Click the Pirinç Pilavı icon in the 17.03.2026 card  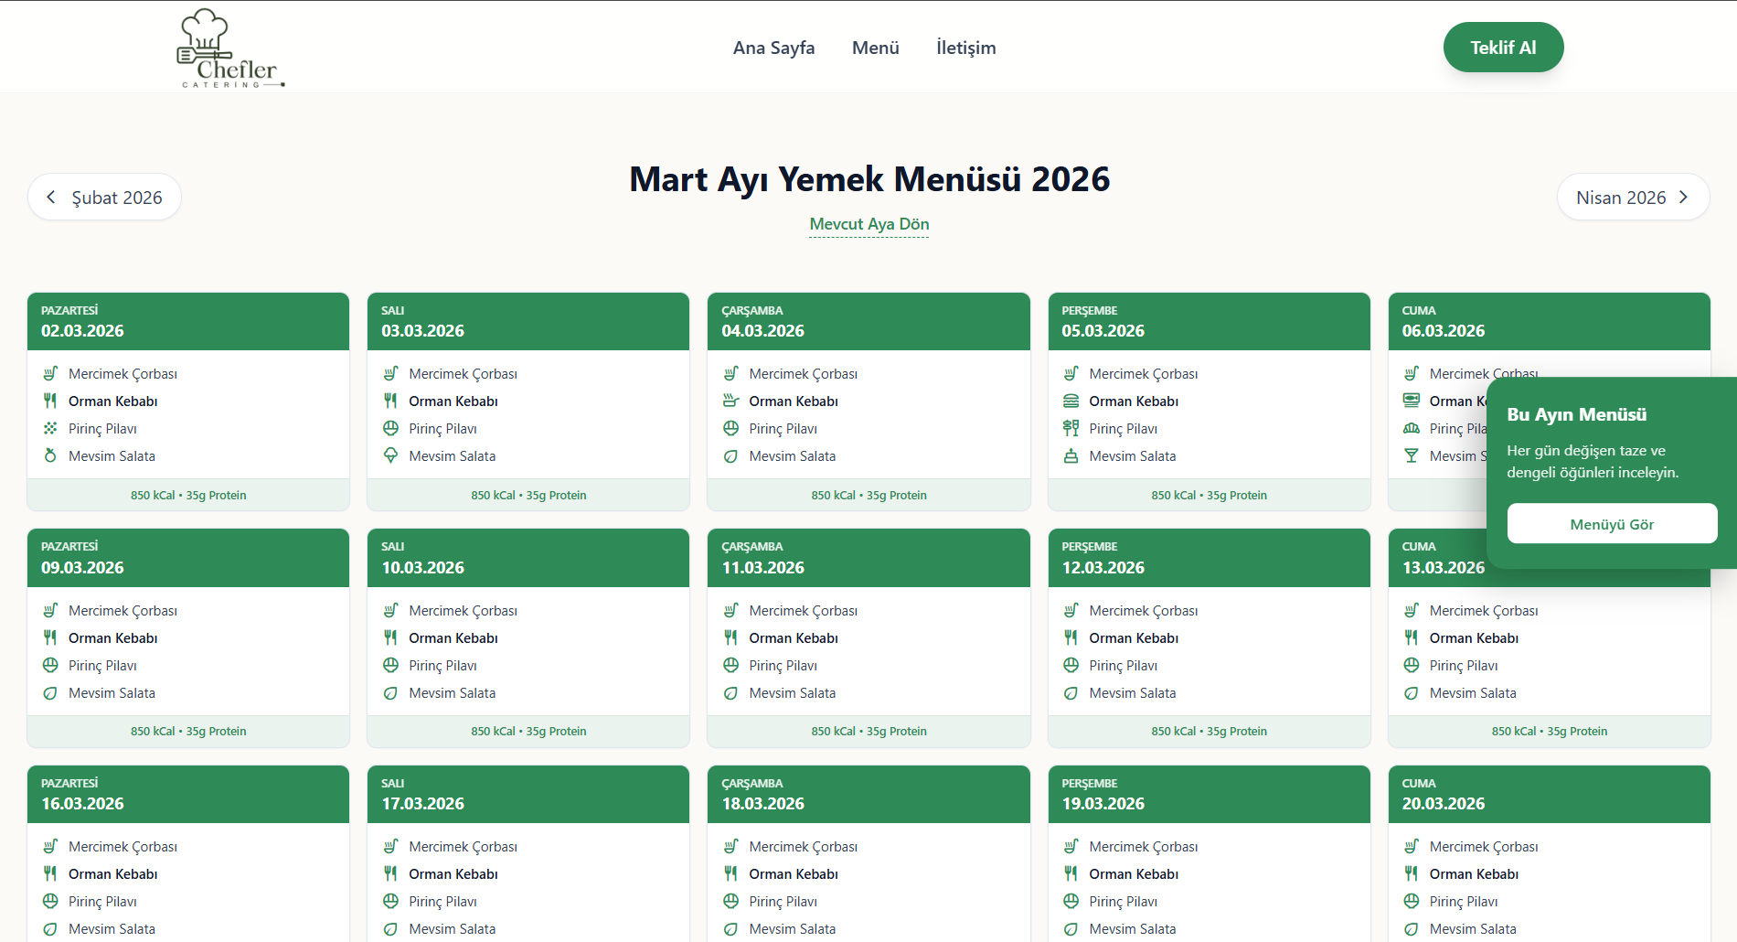[390, 901]
